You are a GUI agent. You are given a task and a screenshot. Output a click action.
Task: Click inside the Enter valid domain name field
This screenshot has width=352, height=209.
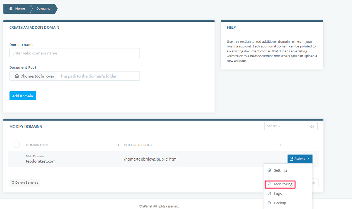(74, 53)
